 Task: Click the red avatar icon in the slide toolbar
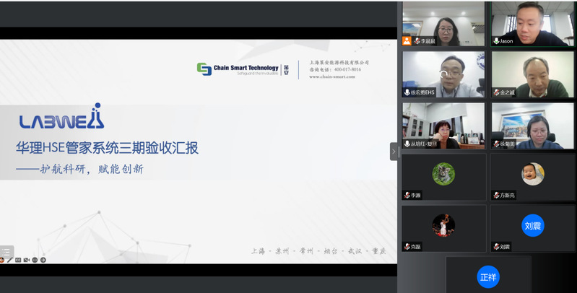[1, 260]
